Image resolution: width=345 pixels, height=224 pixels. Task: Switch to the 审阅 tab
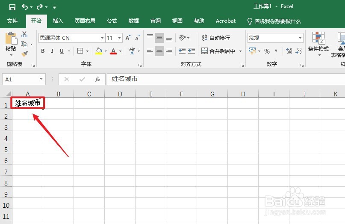(x=156, y=21)
